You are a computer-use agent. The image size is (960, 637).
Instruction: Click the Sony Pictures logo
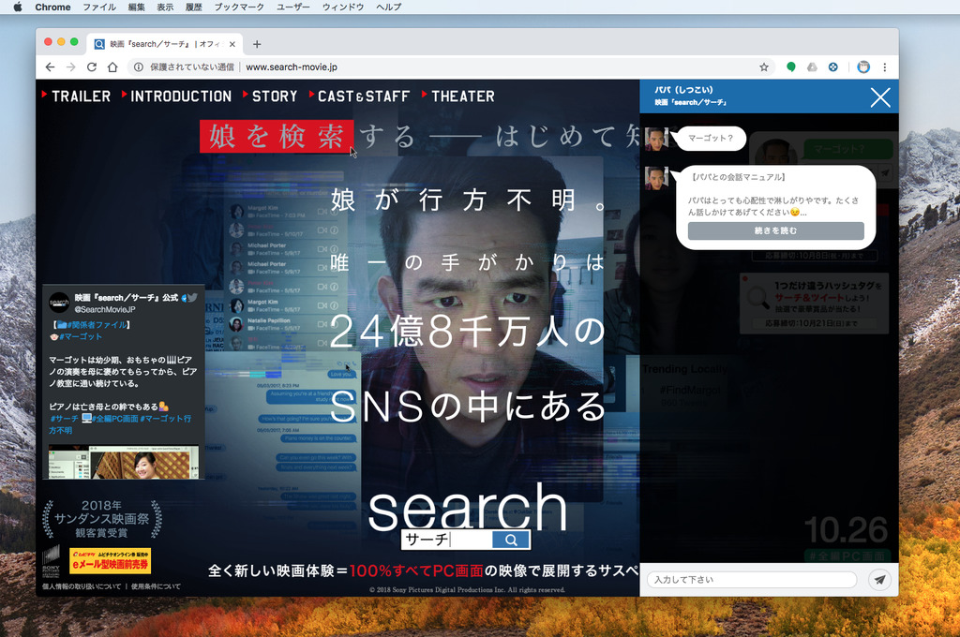pyautogui.click(x=52, y=560)
